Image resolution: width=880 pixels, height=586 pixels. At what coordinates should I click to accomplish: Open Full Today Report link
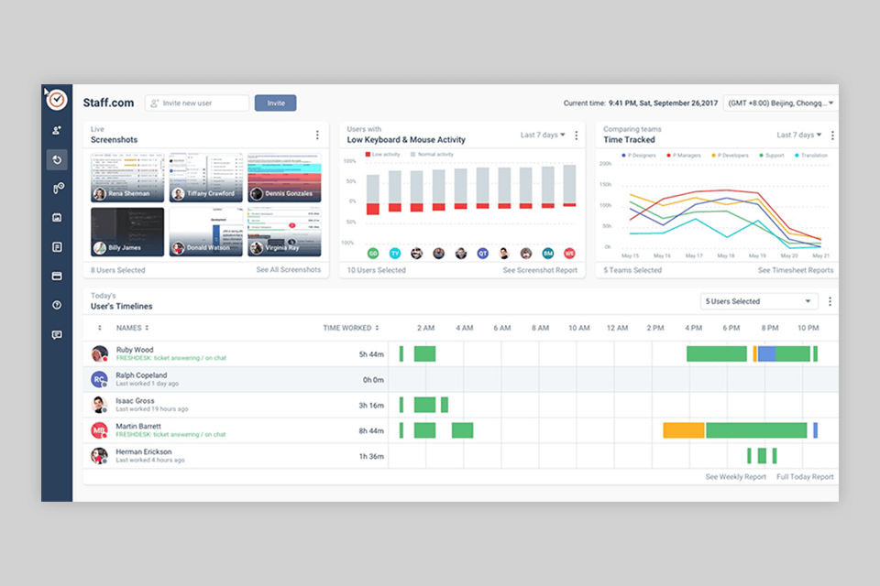[805, 477]
